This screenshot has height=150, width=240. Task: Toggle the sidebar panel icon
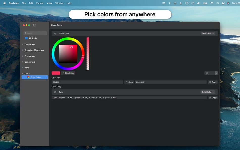pyautogui.click(x=34, y=25)
